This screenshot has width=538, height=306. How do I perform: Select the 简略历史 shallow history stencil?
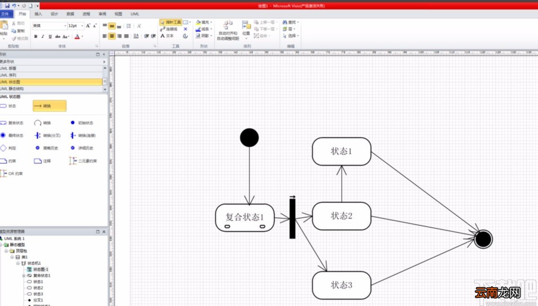[47, 148]
